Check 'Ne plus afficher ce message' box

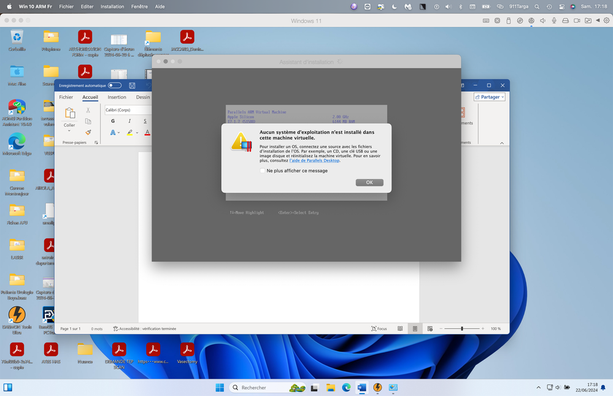[263, 170]
